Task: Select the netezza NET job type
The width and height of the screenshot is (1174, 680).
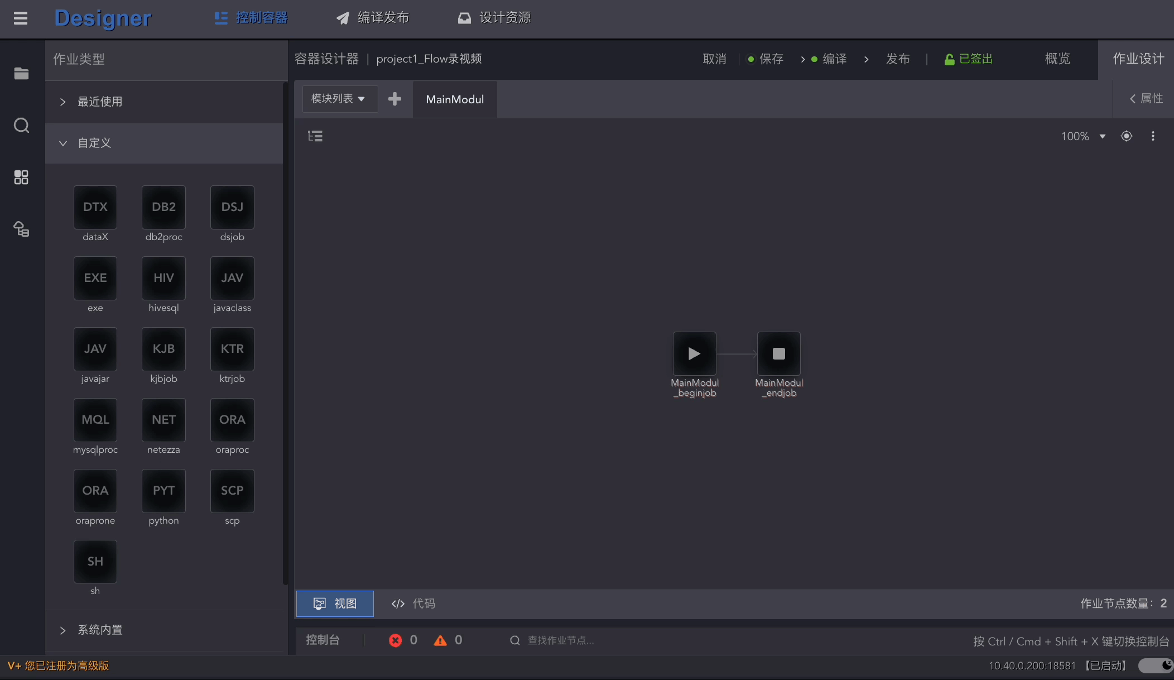Action: point(163,420)
